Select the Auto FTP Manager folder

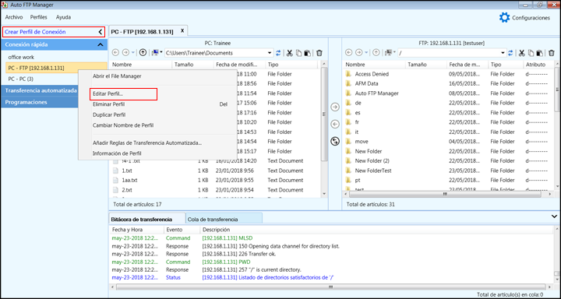point(377,93)
